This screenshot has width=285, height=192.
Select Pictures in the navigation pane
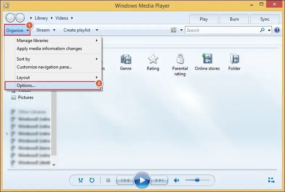click(26, 97)
